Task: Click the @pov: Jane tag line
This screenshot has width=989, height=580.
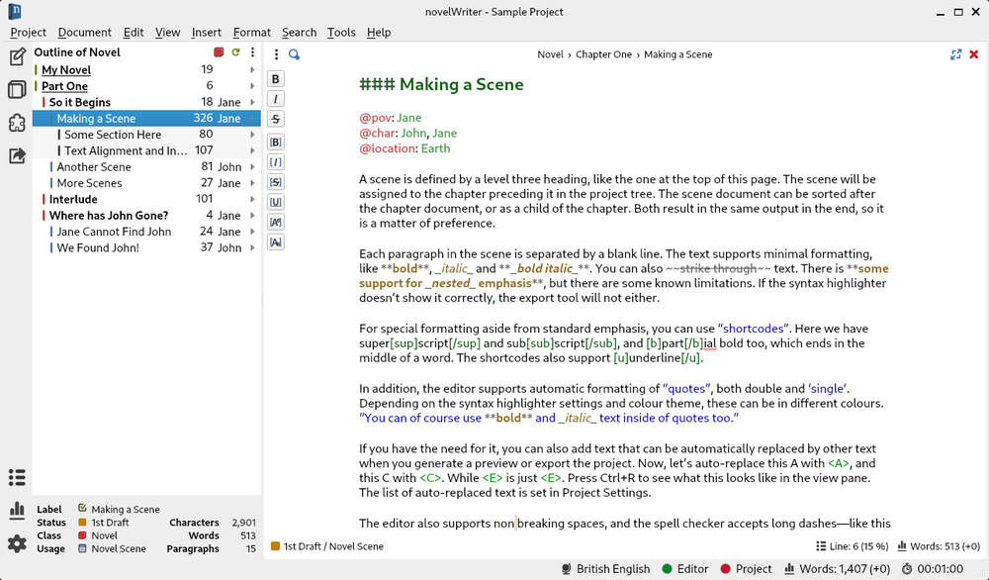Action: [391, 118]
